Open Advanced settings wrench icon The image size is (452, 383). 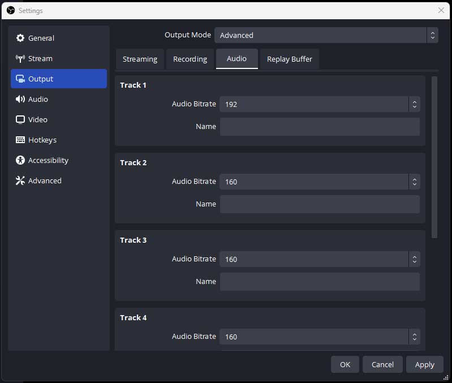coord(20,180)
